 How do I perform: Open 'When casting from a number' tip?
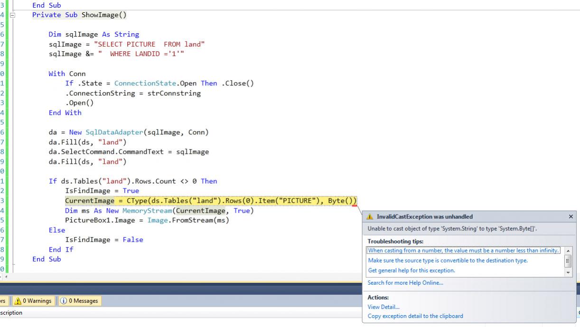coord(463,251)
